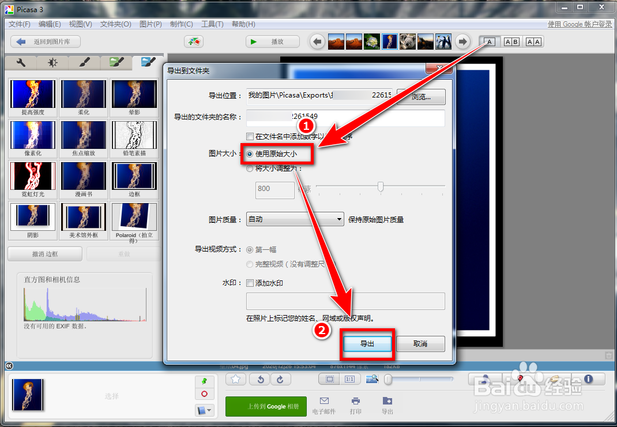Image resolution: width=617 pixels, height=427 pixels.
Task: Open the lighting adjustments sun tab
Action: point(52,63)
